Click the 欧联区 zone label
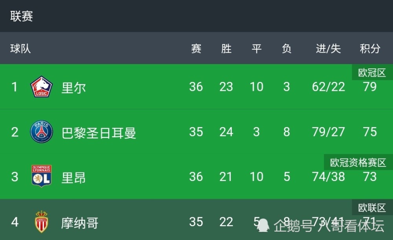The height and width of the screenshot is (240, 393). (x=372, y=208)
